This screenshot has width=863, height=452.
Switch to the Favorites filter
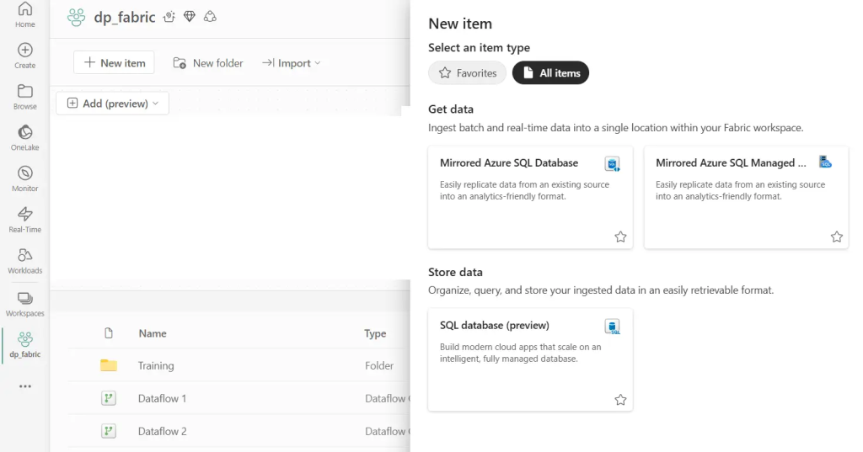(x=467, y=72)
